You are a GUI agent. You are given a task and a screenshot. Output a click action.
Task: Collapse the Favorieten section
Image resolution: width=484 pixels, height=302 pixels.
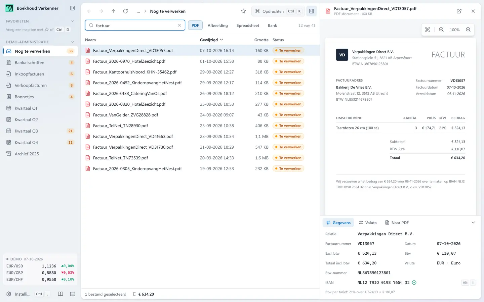[73, 21]
